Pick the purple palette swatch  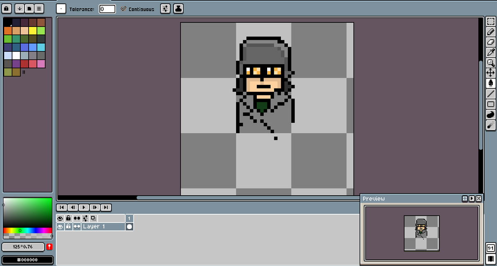pos(16,63)
